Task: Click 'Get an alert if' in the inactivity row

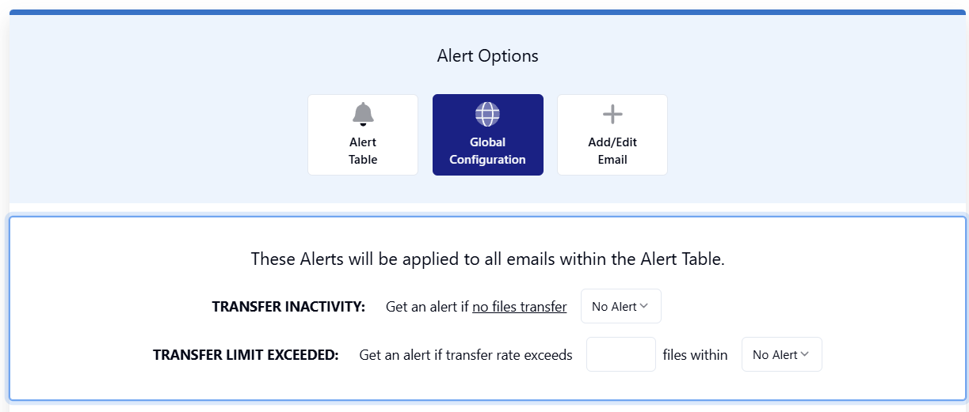Action: click(427, 307)
